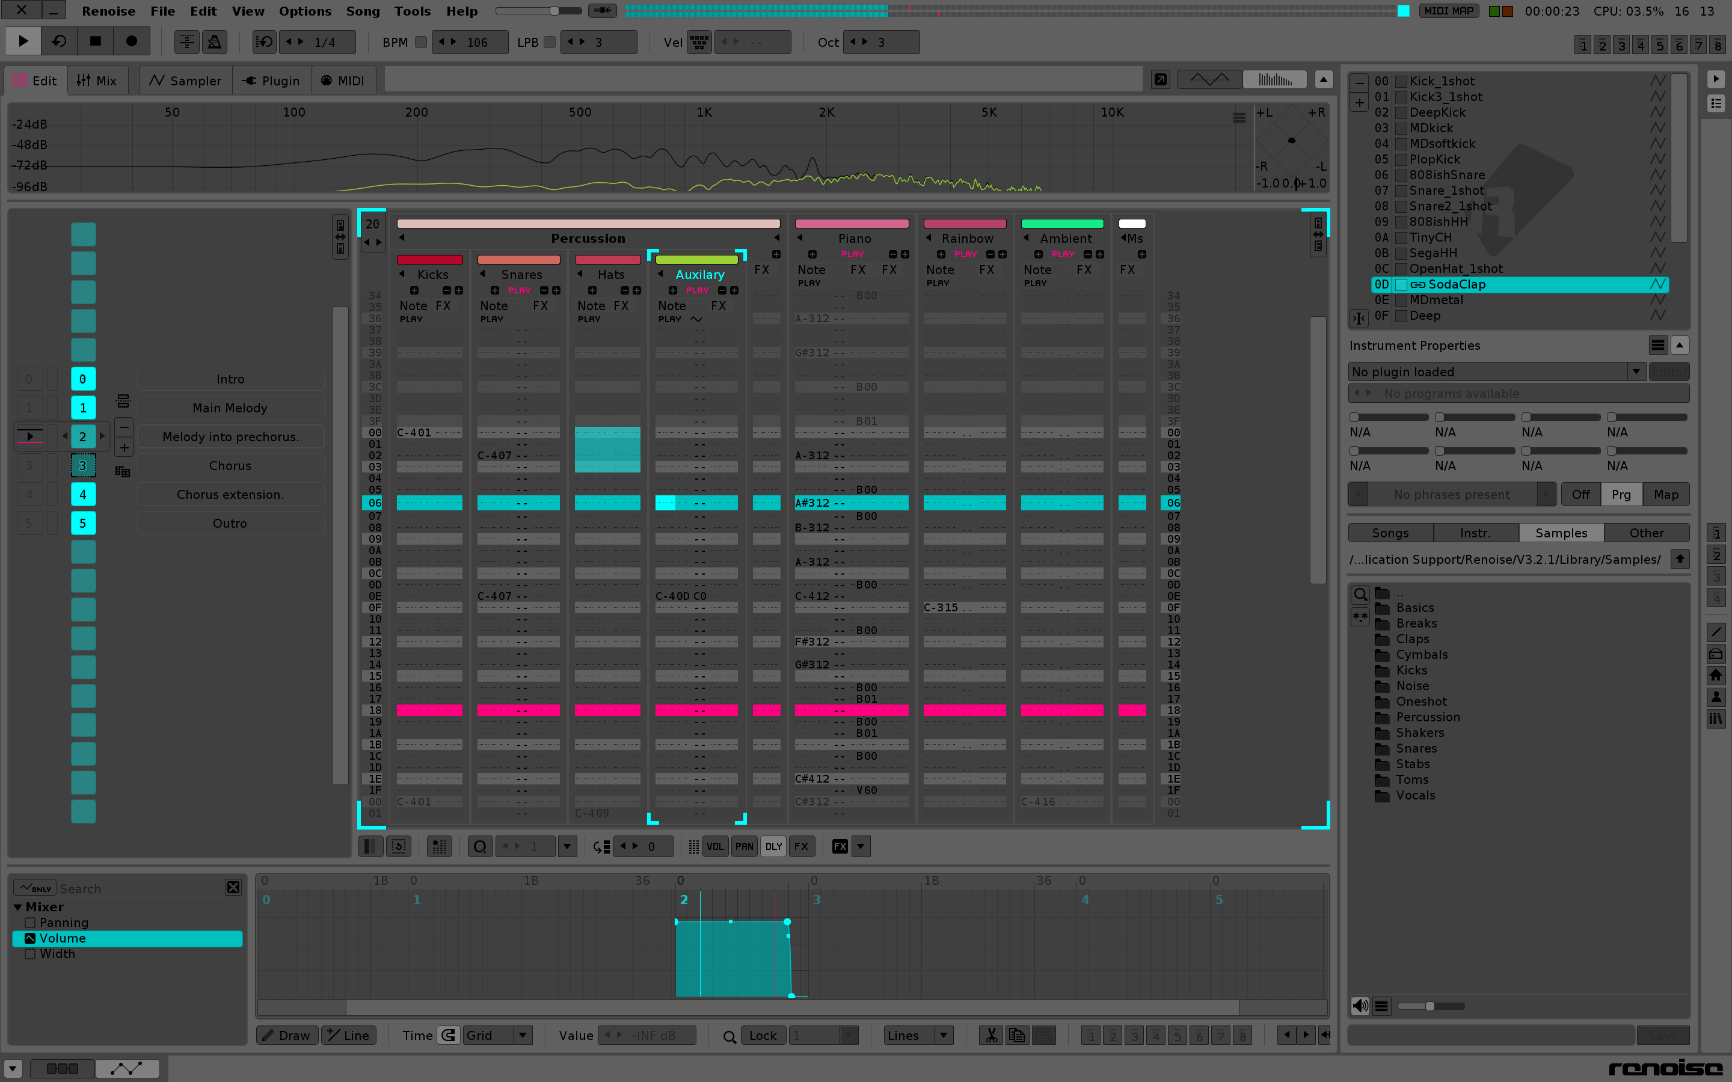Adjust the preview volume slider

[x=1430, y=1006]
